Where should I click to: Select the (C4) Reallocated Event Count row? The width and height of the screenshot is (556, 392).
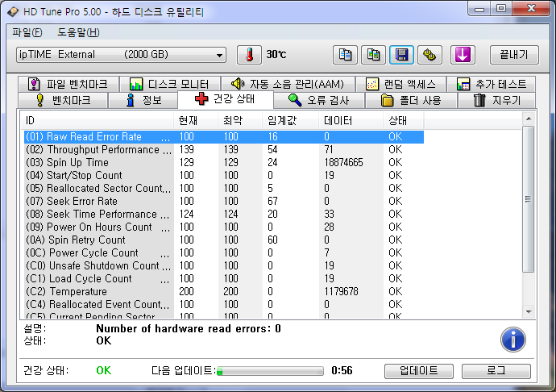(x=224, y=304)
